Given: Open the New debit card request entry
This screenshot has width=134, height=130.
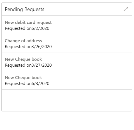Looking at the screenshot, I should (67, 25).
